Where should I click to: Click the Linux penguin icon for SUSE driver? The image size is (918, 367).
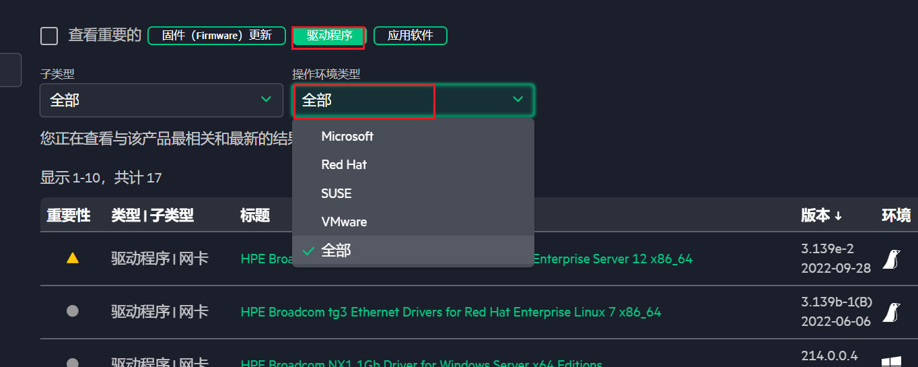[892, 259]
